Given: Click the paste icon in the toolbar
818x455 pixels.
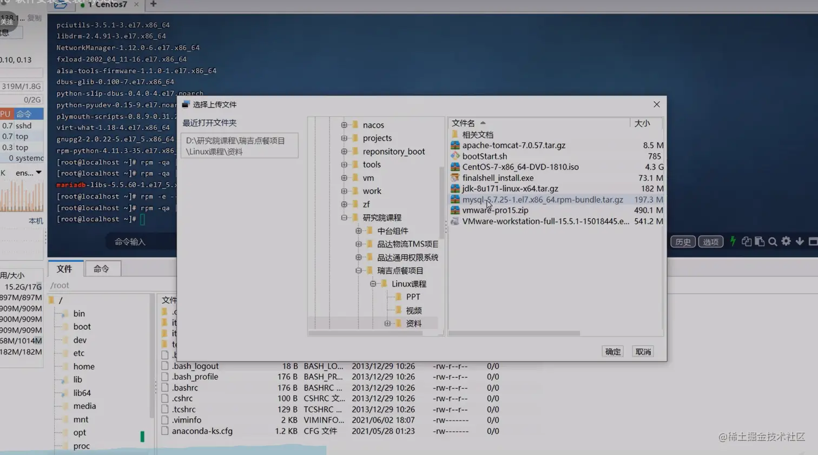Looking at the screenshot, I should click(x=759, y=241).
